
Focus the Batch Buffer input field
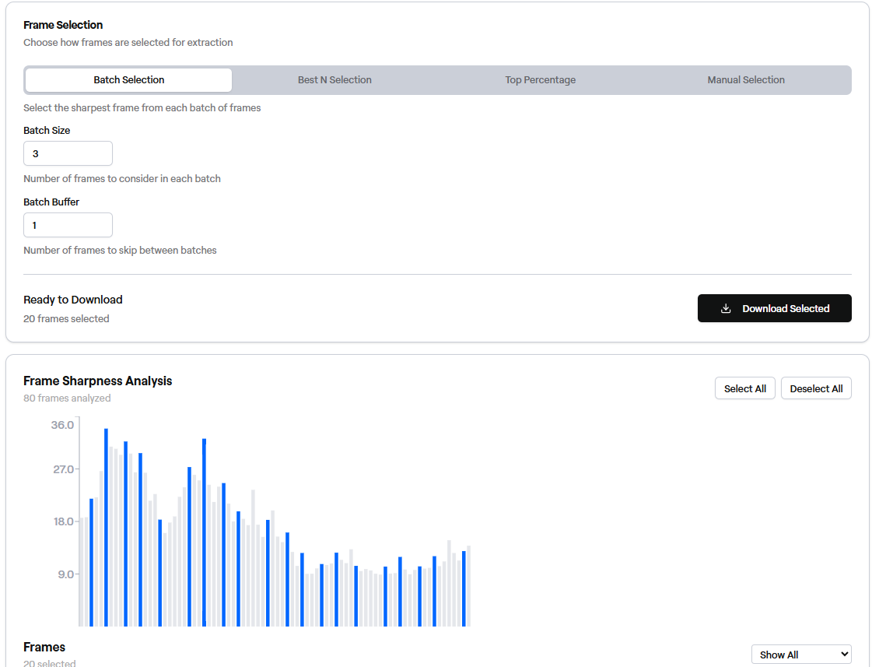pyautogui.click(x=68, y=225)
